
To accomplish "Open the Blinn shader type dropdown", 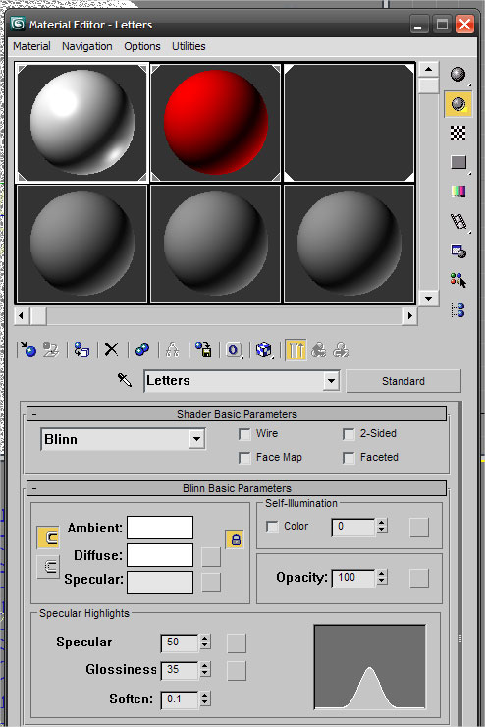I will [x=197, y=439].
